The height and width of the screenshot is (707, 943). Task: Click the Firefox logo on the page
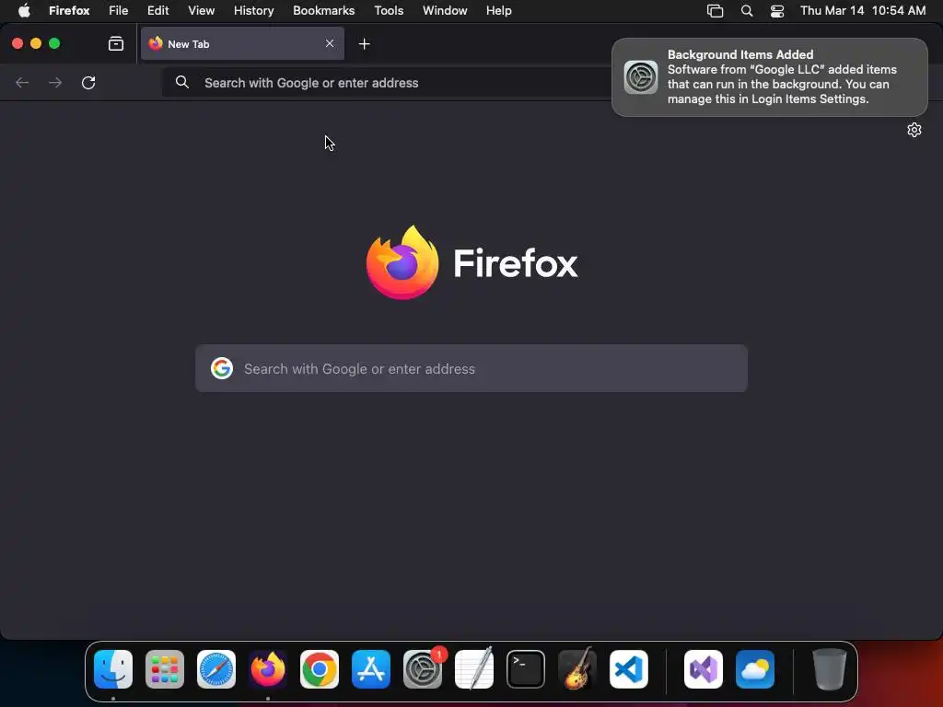point(472,262)
